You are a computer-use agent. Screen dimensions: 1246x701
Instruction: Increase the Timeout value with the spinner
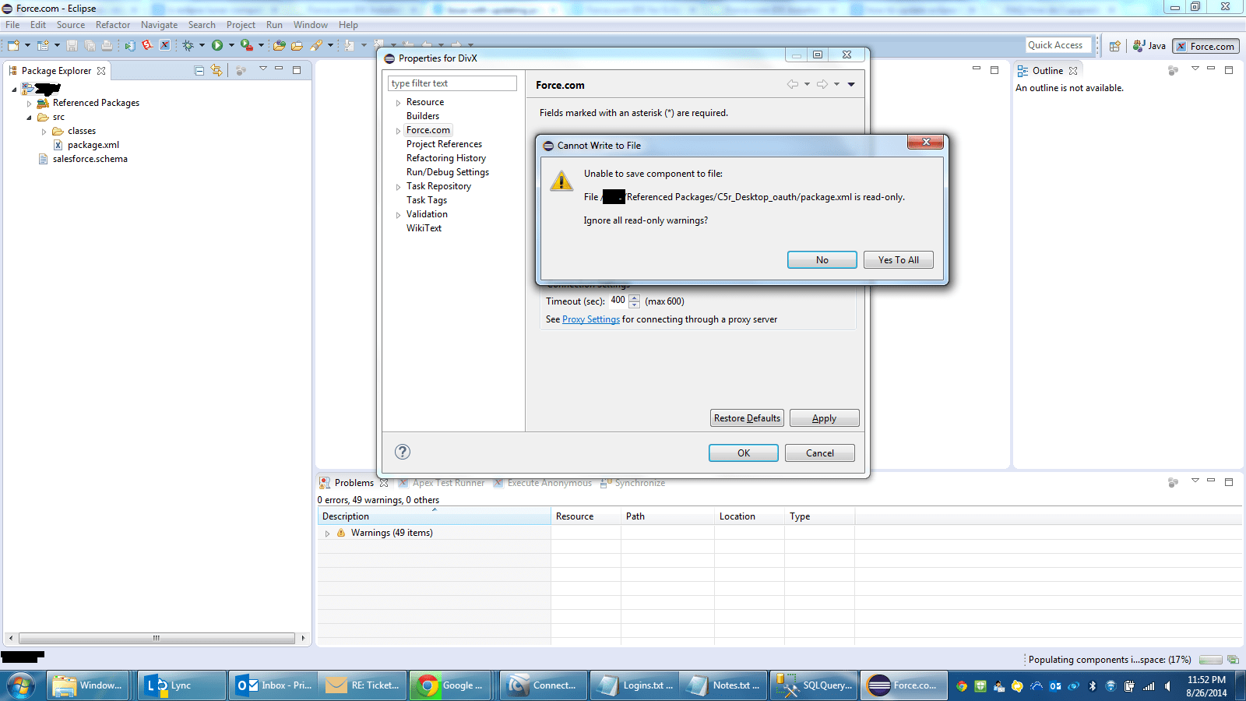pos(635,298)
